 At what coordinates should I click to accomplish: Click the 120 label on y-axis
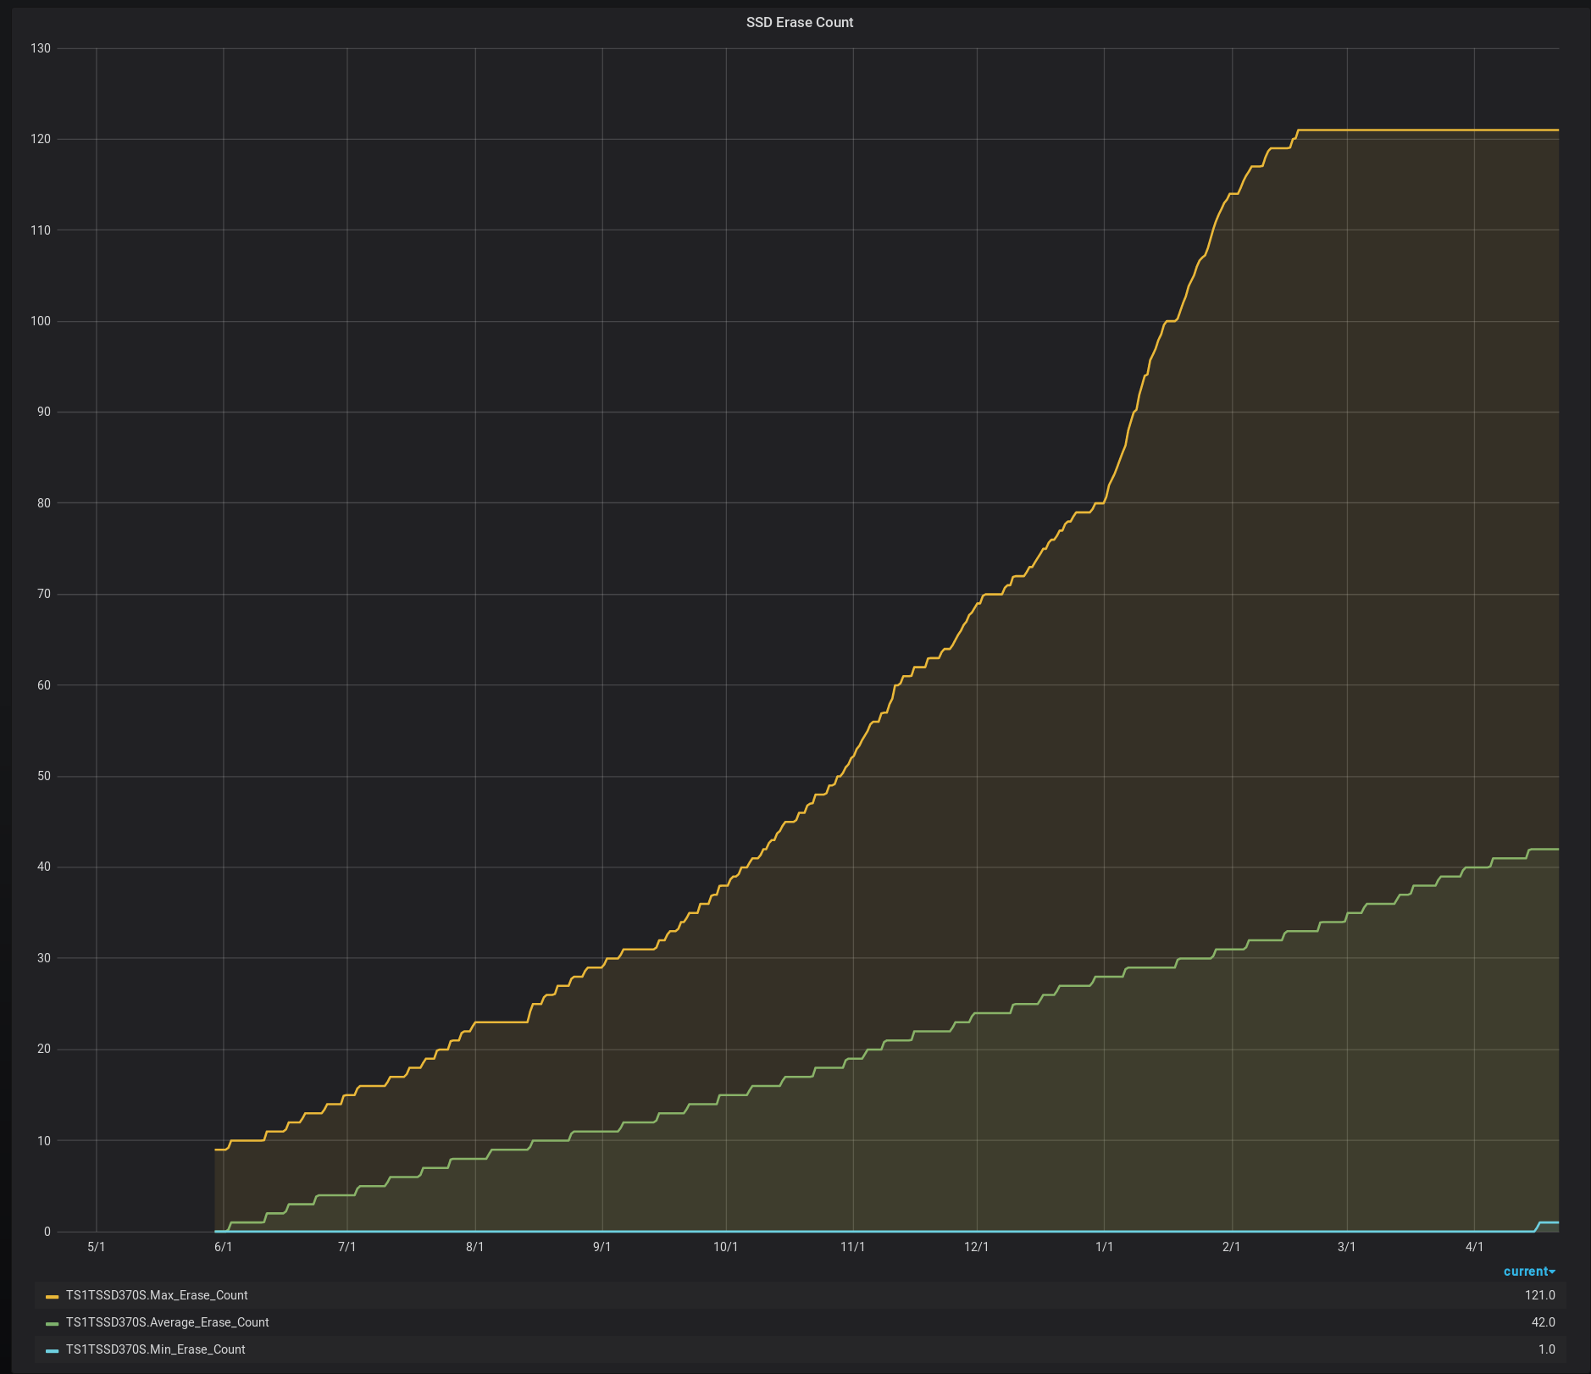coord(41,139)
